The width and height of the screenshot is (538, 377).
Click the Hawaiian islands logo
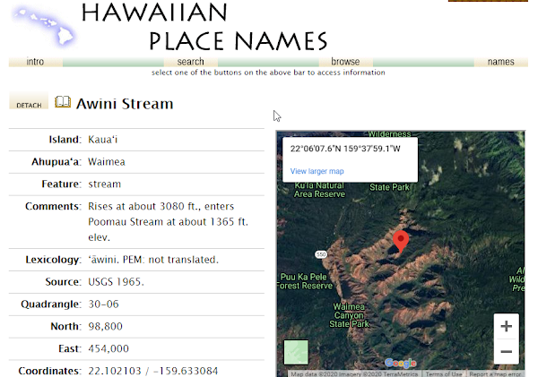point(44,28)
